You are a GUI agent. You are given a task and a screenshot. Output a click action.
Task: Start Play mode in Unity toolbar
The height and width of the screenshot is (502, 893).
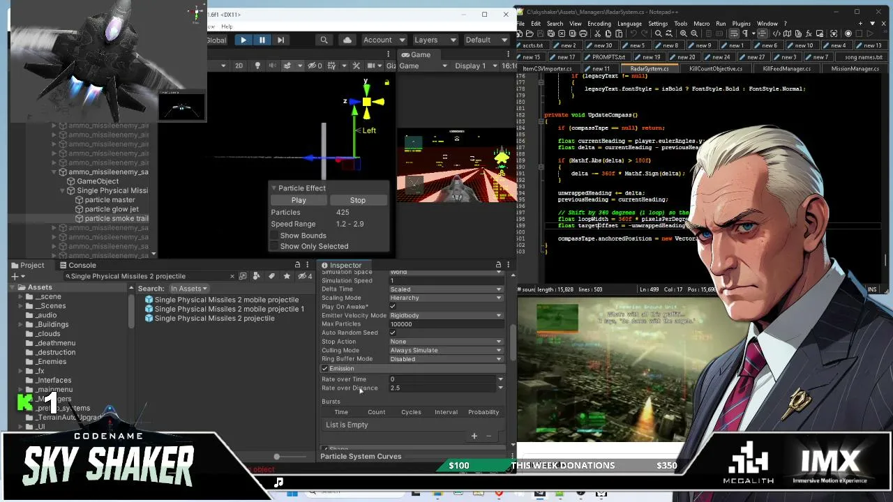pos(243,40)
